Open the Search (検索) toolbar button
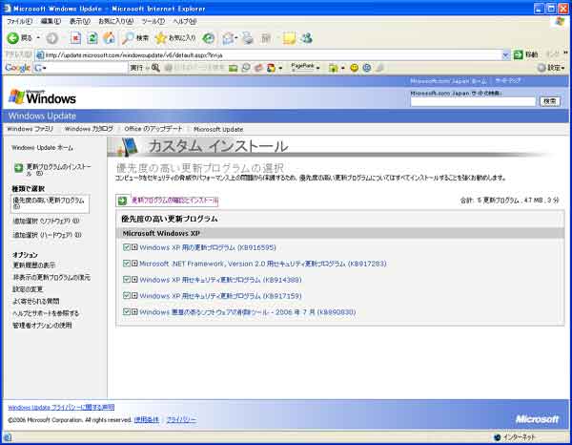The width and height of the screenshot is (572, 445). point(135,38)
